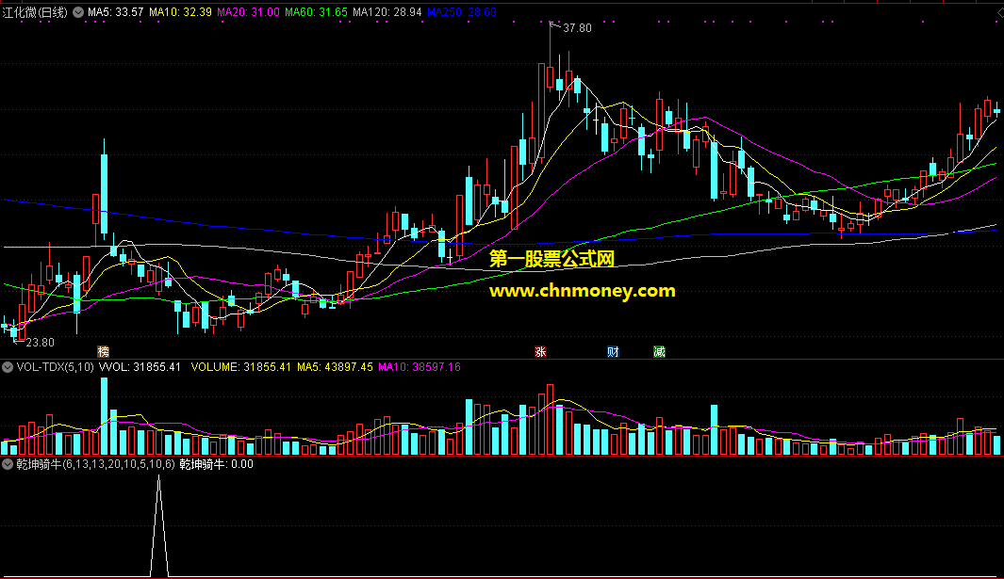Select the volume MA5: 43897.45 label
The width and height of the screenshot is (1004, 579).
pyautogui.click(x=335, y=367)
